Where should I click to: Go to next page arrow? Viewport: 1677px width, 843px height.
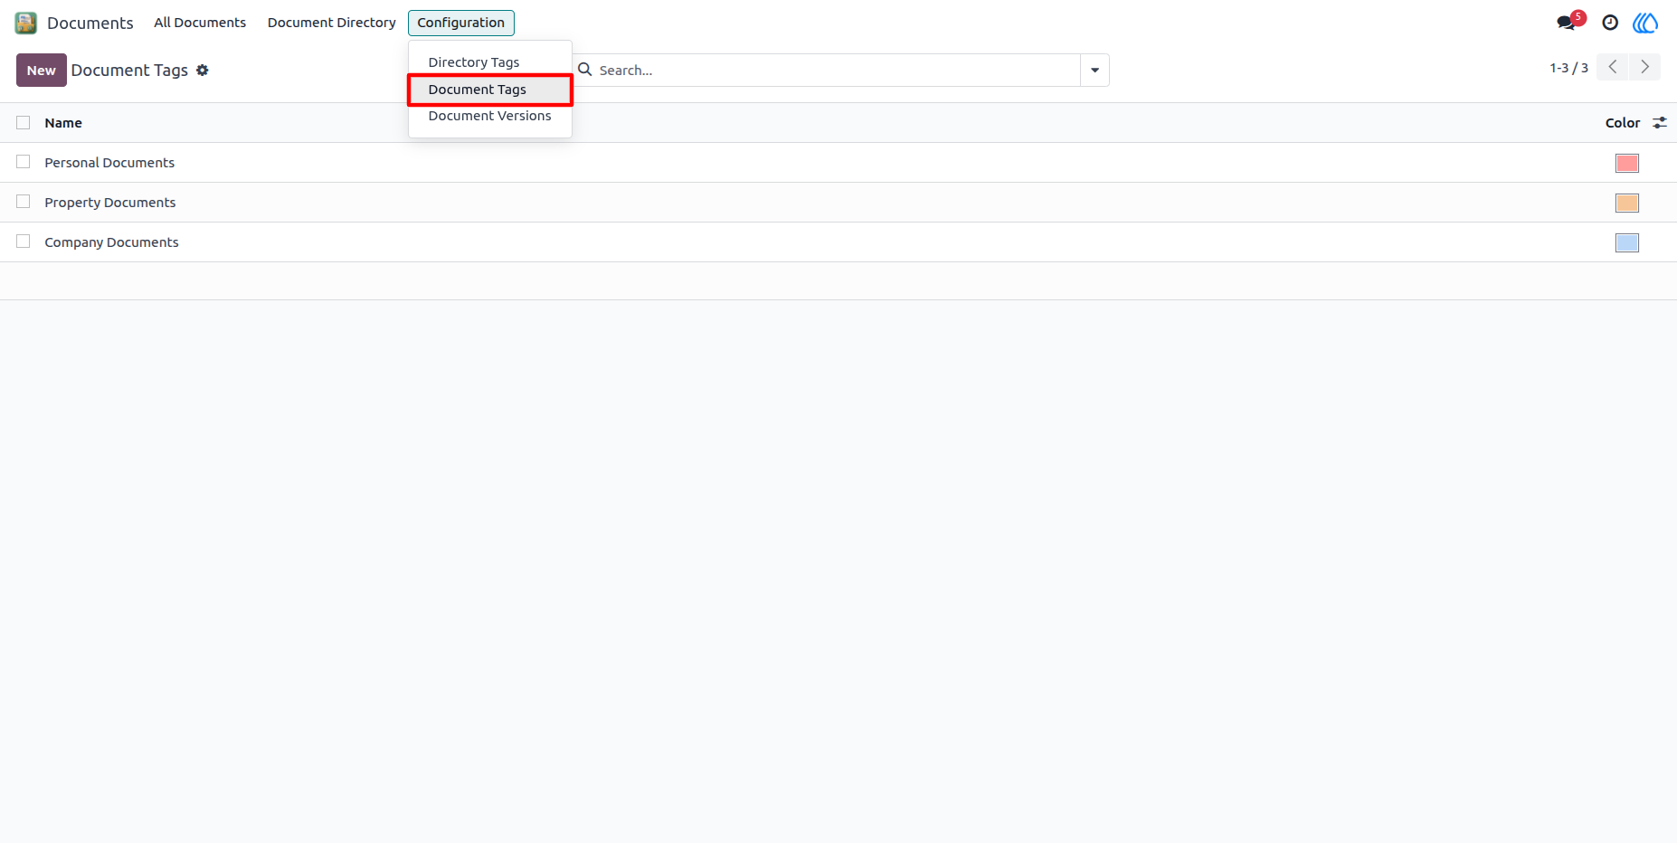coord(1645,67)
